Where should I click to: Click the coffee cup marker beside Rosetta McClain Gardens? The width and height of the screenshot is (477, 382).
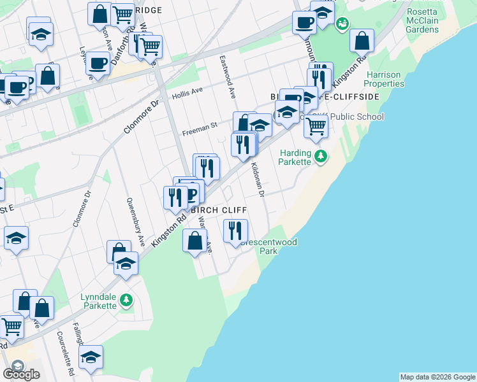(305, 24)
